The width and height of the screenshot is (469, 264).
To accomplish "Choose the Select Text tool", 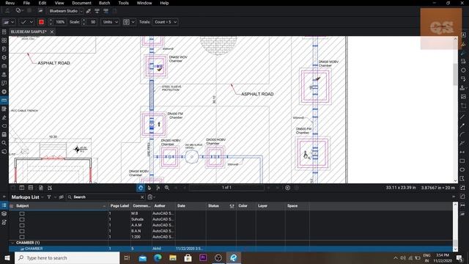I will [158, 188].
